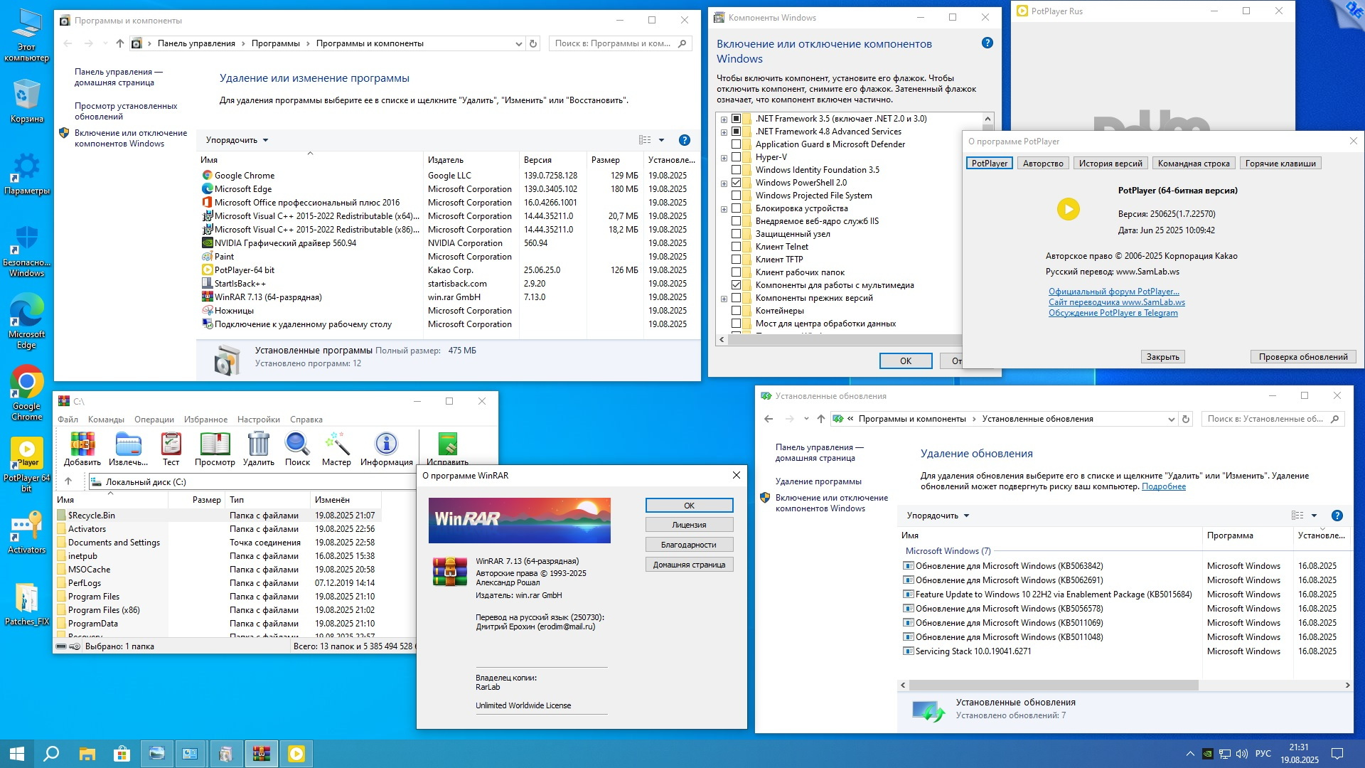Uncheck Windows PowerShell 2.0 component
Viewport: 1365px width, 768px height.
coord(736,183)
